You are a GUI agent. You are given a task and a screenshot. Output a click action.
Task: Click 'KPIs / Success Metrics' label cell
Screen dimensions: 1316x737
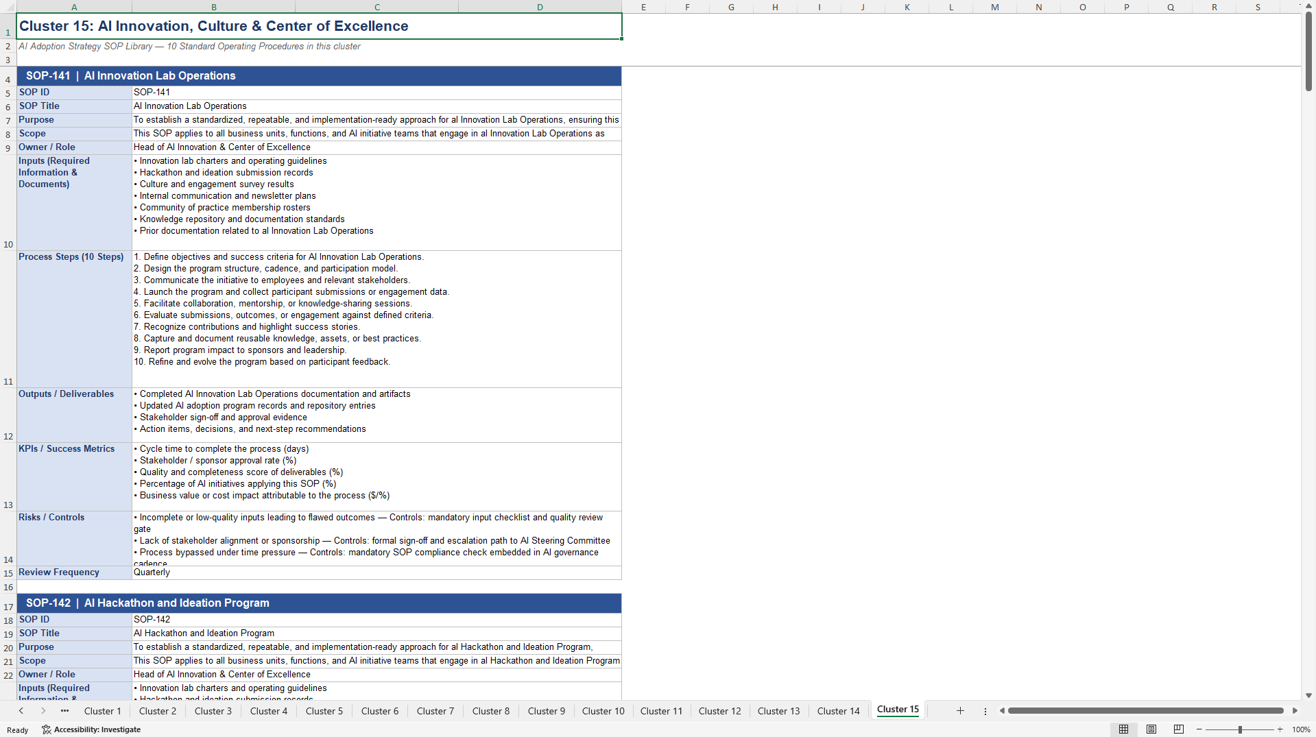click(x=74, y=476)
